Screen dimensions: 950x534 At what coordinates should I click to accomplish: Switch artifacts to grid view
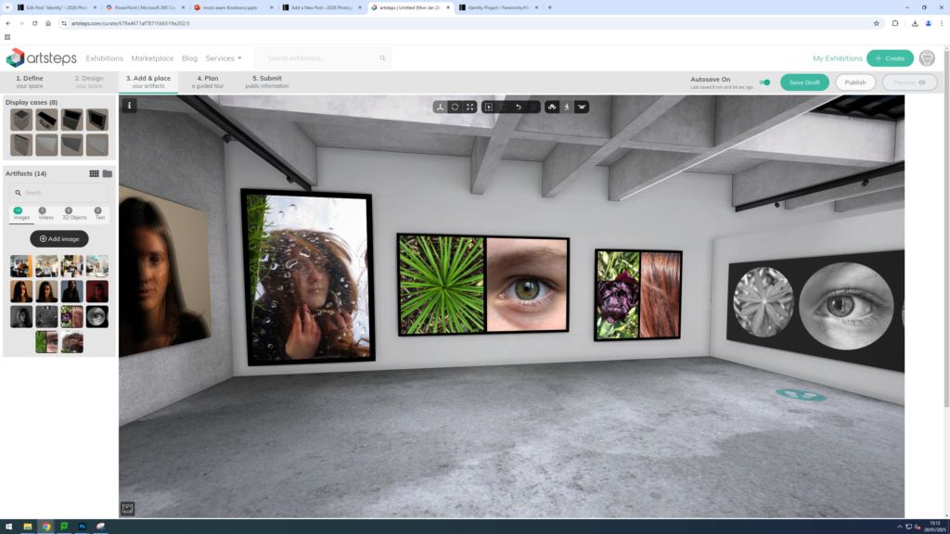pyautogui.click(x=94, y=173)
